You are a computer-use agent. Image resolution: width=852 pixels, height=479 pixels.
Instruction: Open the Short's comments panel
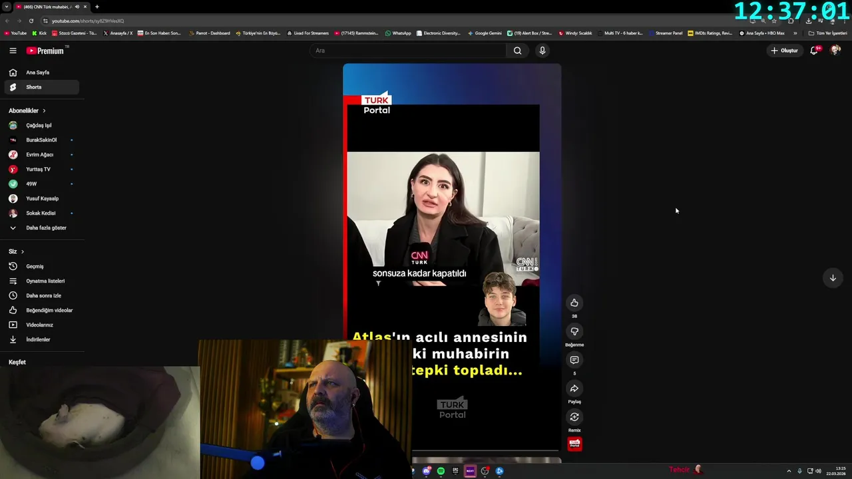(574, 360)
